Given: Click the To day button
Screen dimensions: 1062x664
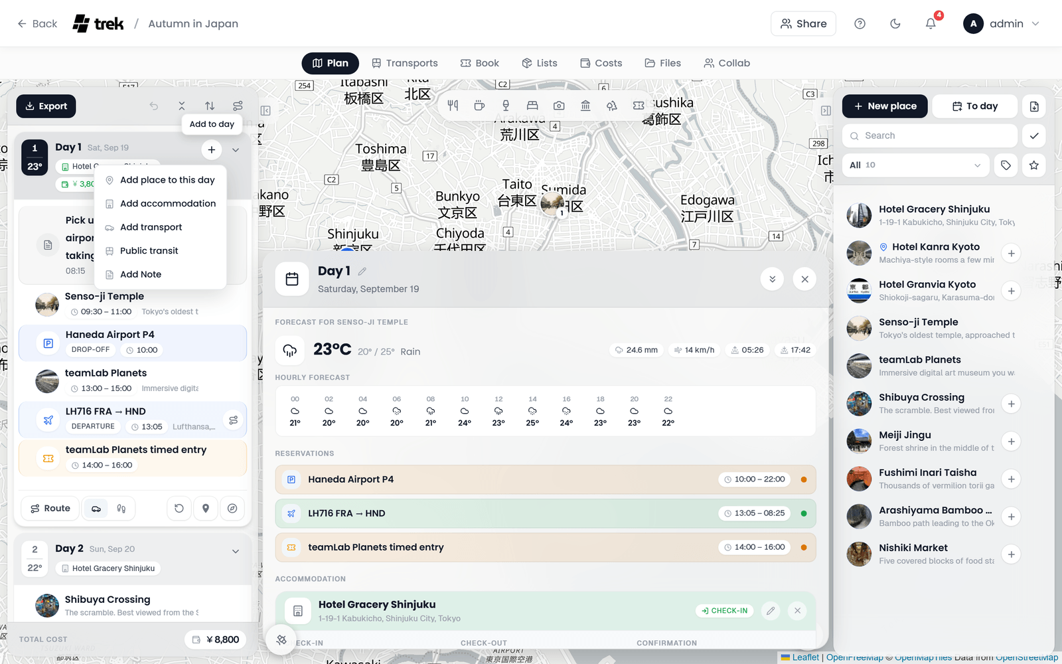Looking at the screenshot, I should [975, 106].
